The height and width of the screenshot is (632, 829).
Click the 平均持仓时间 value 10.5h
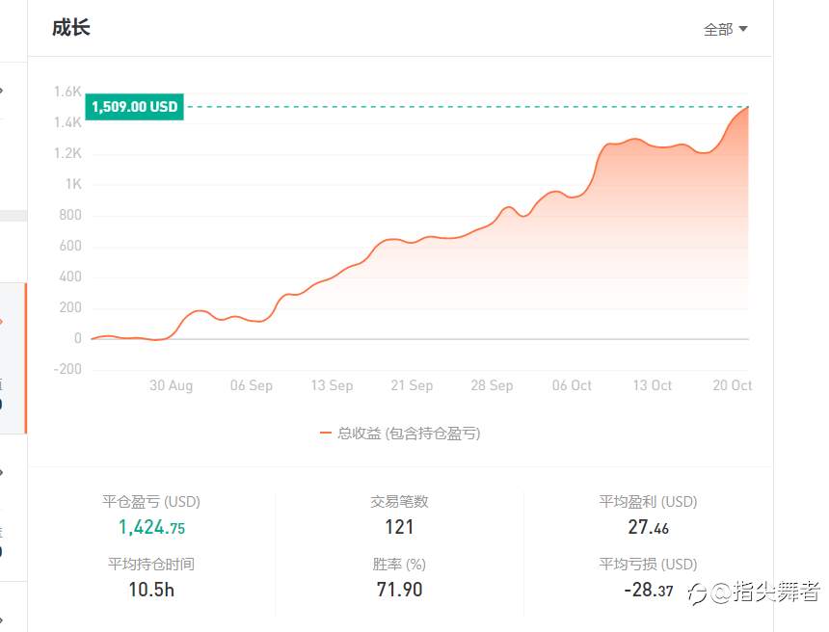pos(151,590)
